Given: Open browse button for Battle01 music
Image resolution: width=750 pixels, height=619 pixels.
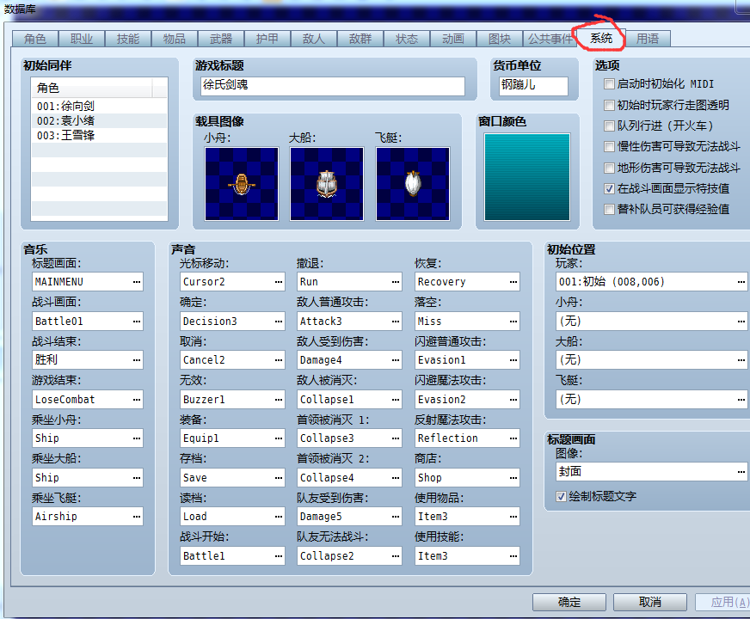Looking at the screenshot, I should point(137,322).
